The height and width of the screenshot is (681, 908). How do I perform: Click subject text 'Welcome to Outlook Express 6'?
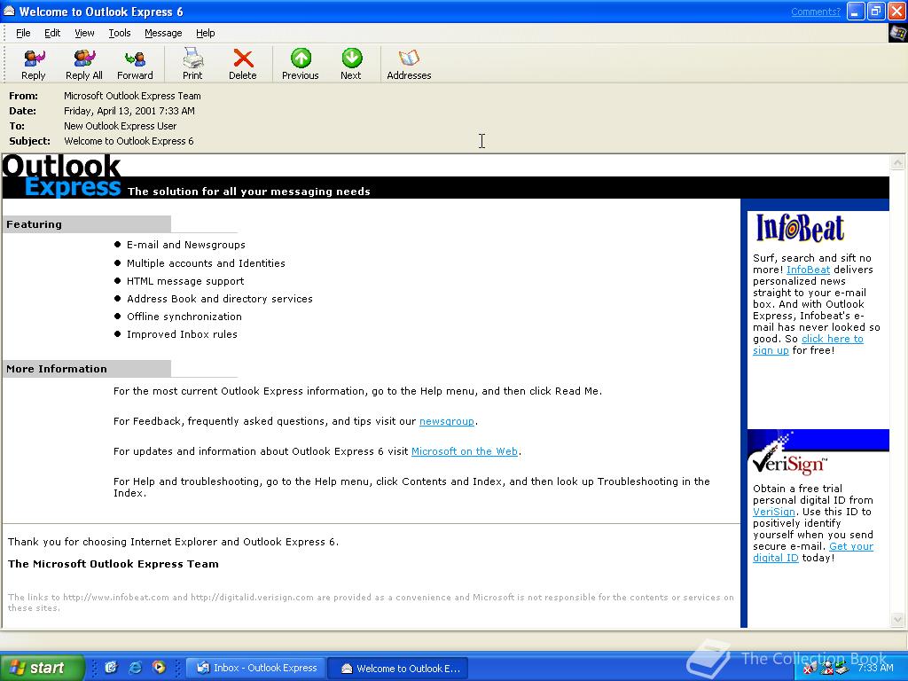click(129, 141)
